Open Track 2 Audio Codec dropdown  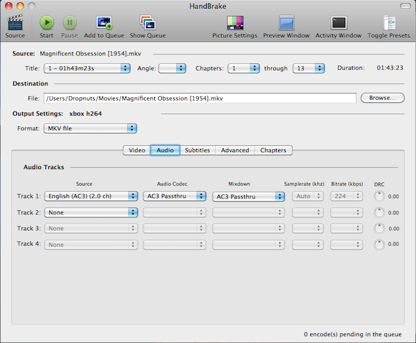pos(175,213)
